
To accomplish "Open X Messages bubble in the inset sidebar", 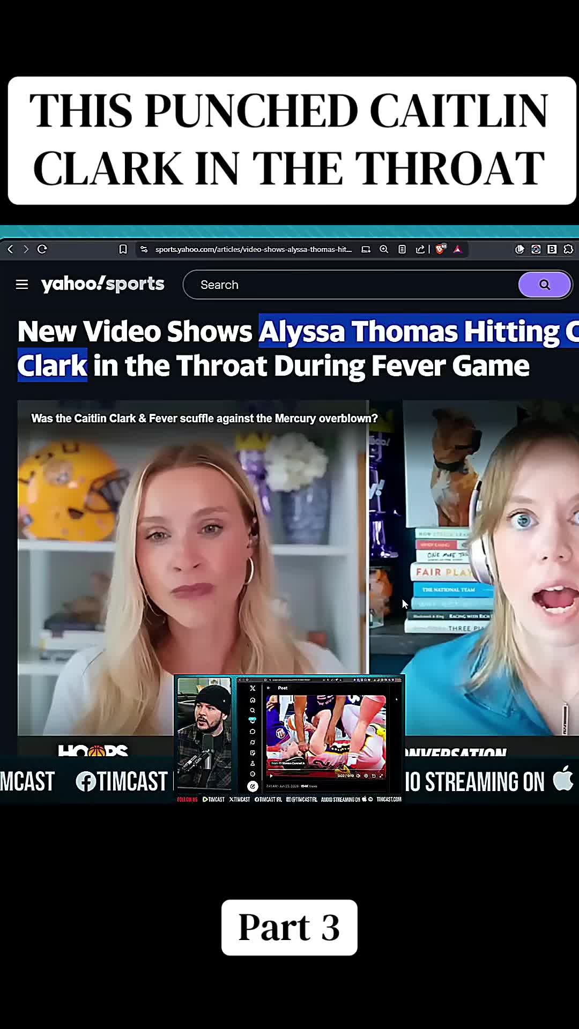I will (x=253, y=732).
